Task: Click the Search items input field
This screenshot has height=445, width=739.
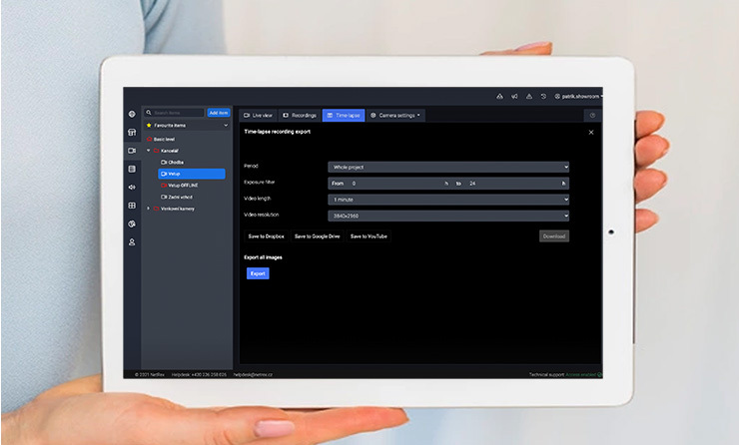Action: point(177,113)
